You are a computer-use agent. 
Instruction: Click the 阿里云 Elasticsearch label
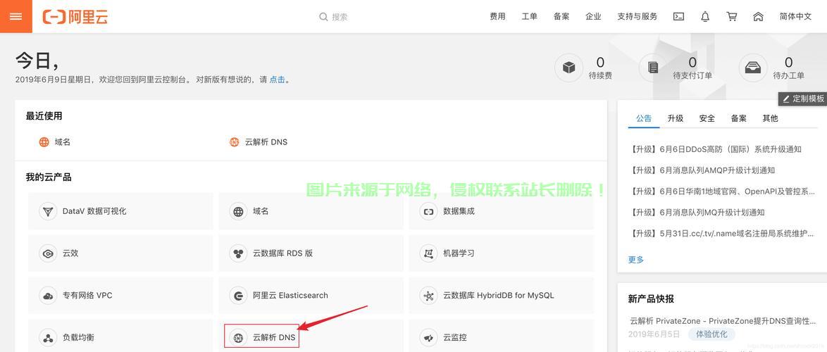(290, 296)
